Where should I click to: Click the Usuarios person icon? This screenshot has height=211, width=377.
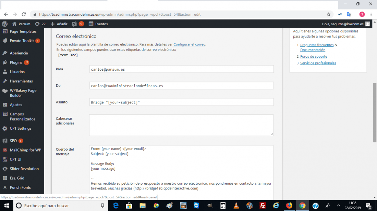point(5,72)
